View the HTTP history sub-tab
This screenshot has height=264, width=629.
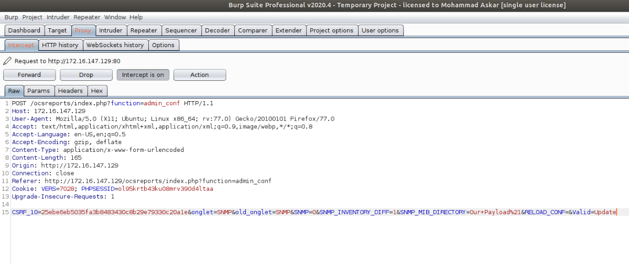pyautogui.click(x=60, y=45)
